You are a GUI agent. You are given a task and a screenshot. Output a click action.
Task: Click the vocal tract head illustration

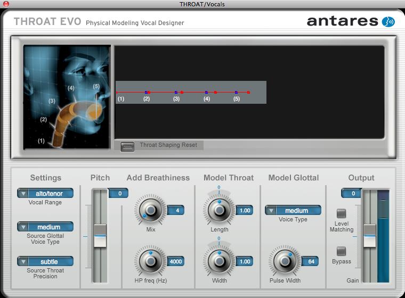[67, 97]
